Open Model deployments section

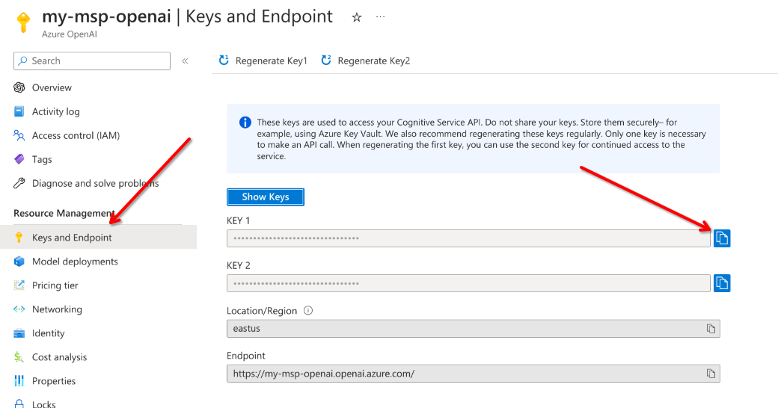click(x=75, y=262)
